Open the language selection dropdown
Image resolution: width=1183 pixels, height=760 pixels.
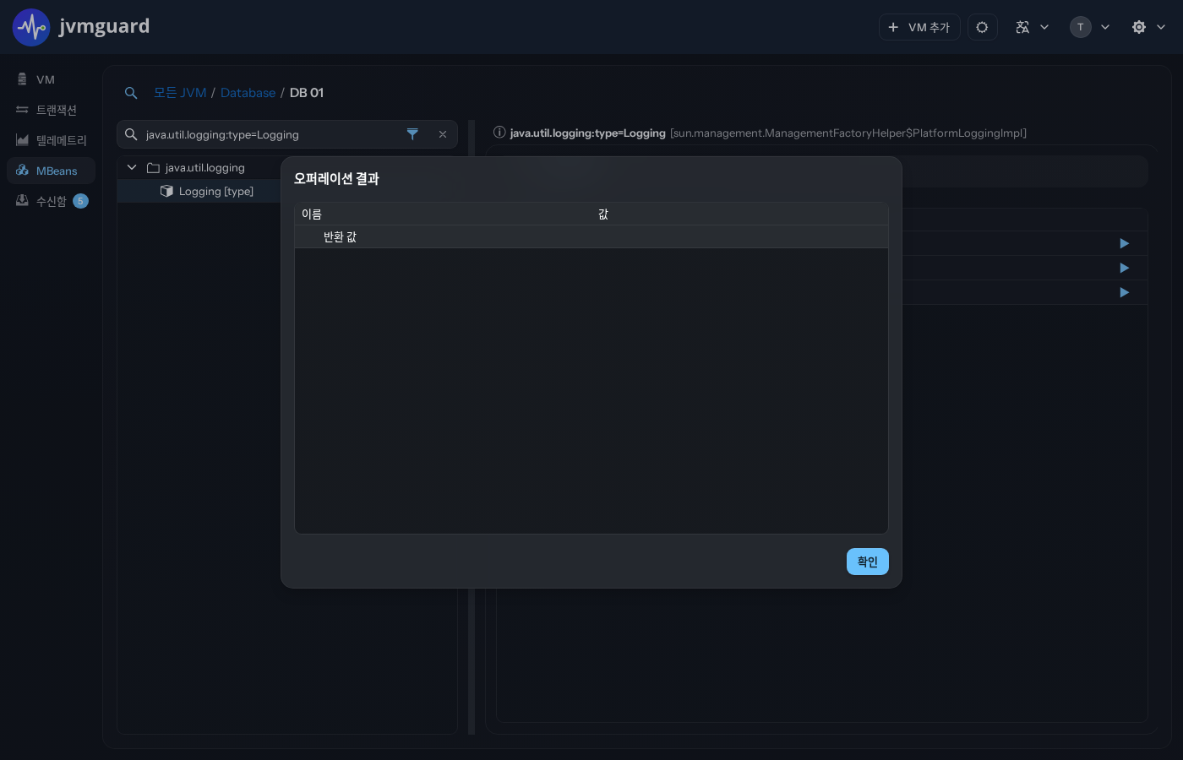(x=1032, y=27)
